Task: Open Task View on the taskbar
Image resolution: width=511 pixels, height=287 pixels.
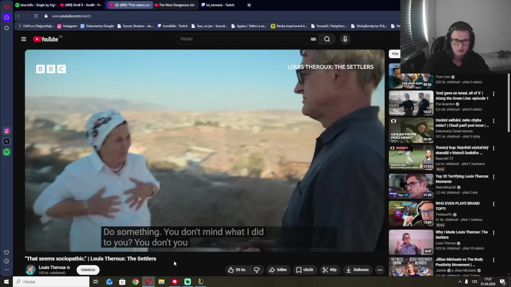Action: pyautogui.click(x=96, y=282)
